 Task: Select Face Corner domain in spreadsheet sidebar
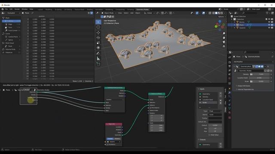coord(12,30)
